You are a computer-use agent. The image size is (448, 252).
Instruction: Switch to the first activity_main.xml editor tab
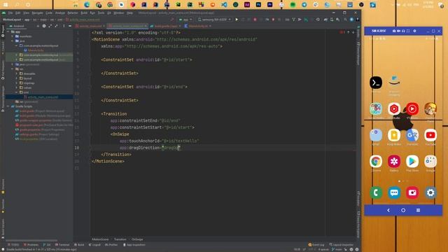(x=90, y=26)
